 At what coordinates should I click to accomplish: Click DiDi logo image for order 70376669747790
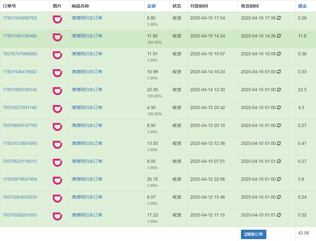point(57,127)
